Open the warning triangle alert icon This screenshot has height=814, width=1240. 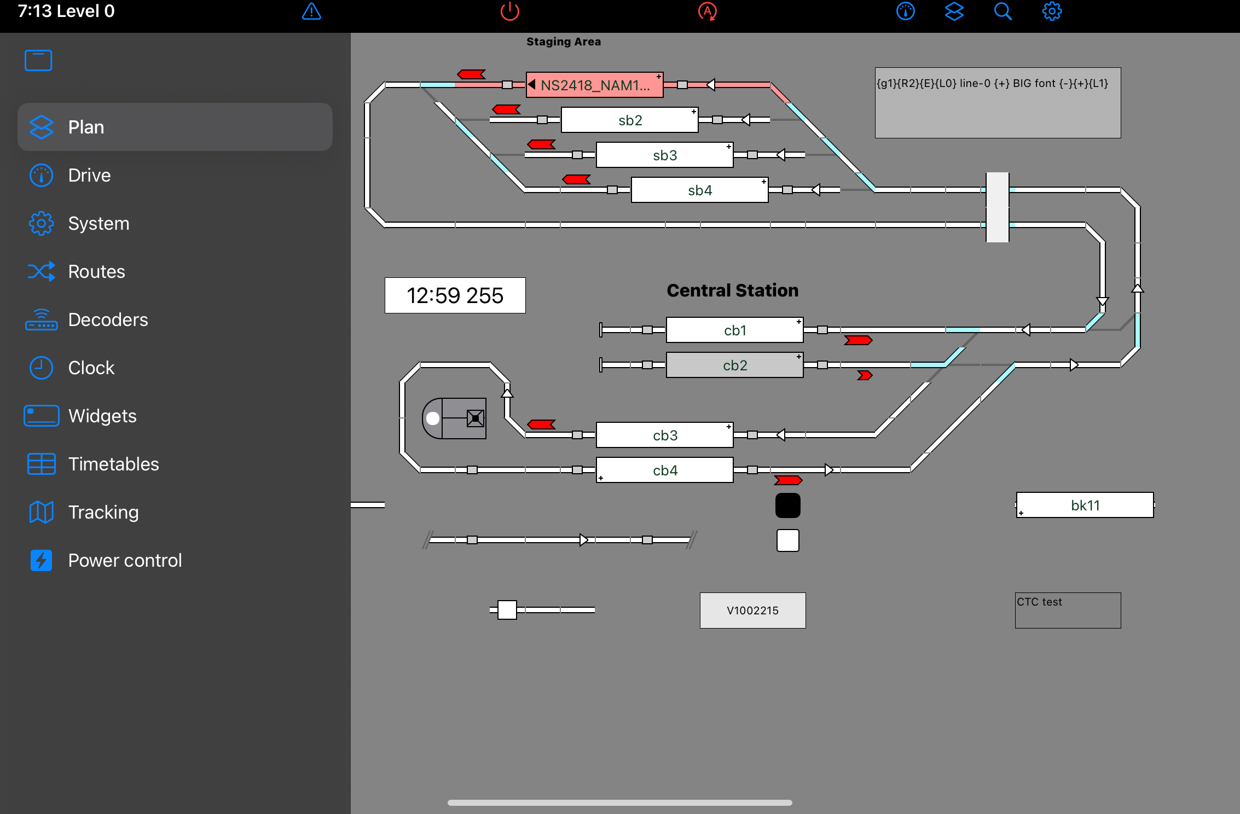pos(311,11)
